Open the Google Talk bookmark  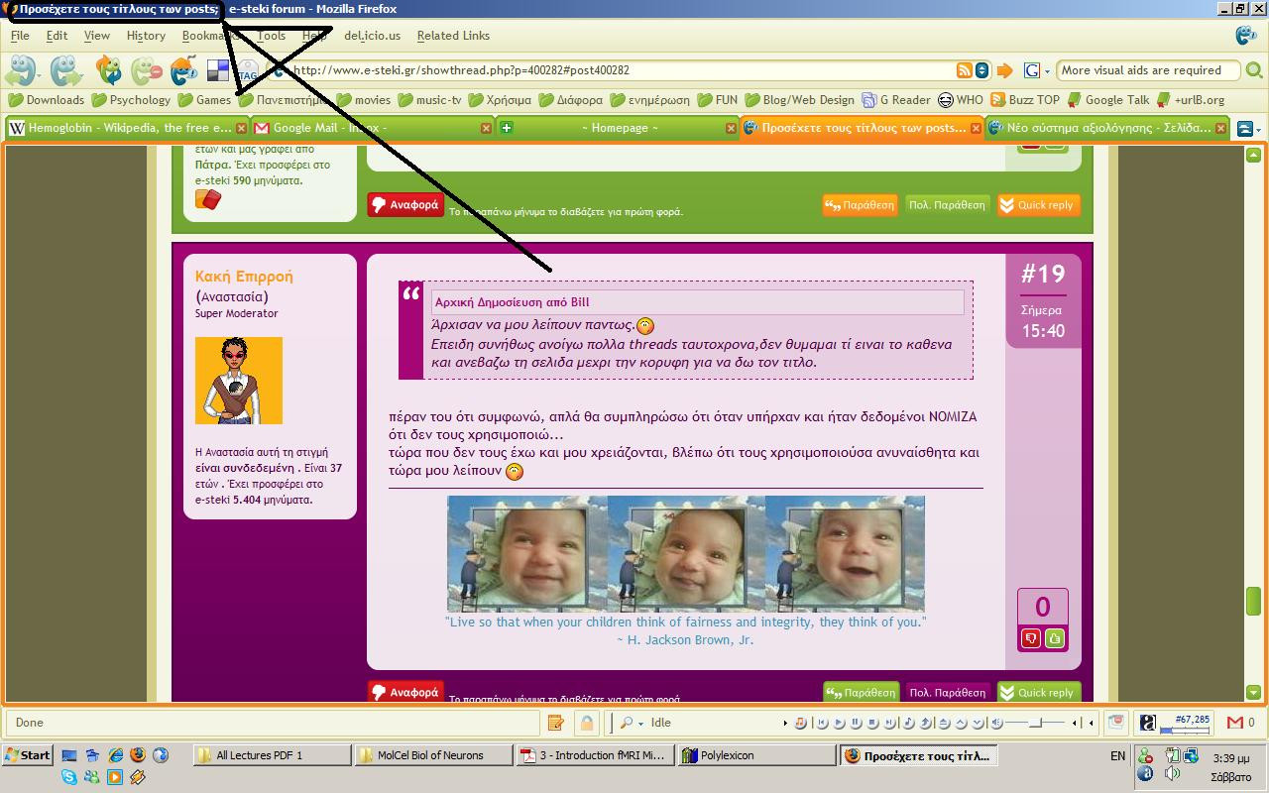(1108, 100)
